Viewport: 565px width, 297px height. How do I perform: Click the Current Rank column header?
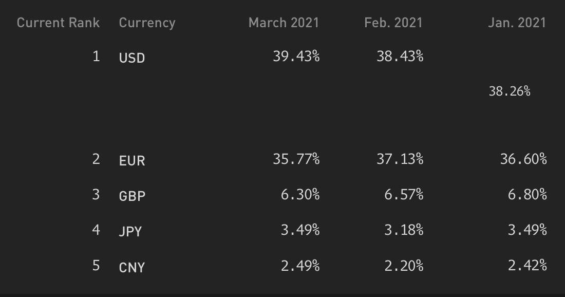point(58,23)
